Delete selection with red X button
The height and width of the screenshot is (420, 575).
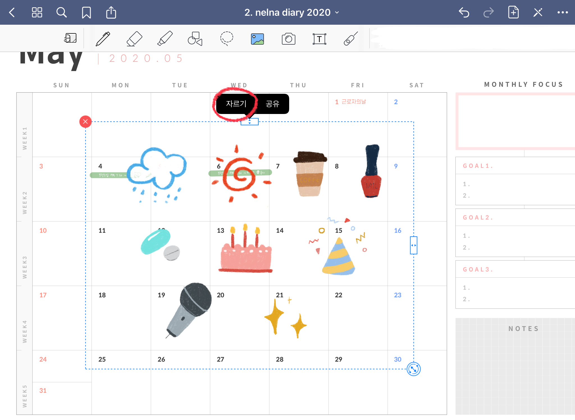[x=85, y=122]
